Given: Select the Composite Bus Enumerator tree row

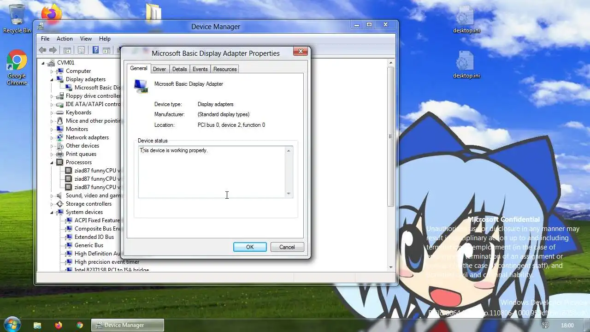Looking at the screenshot, I should (93, 229).
